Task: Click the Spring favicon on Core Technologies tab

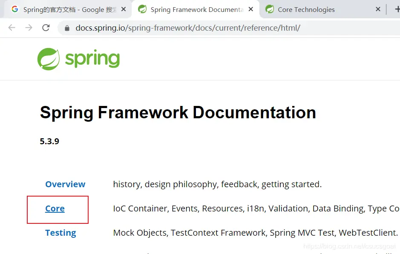Action: (x=270, y=9)
